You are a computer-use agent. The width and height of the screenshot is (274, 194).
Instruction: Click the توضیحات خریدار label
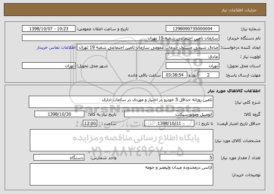tap(246, 175)
